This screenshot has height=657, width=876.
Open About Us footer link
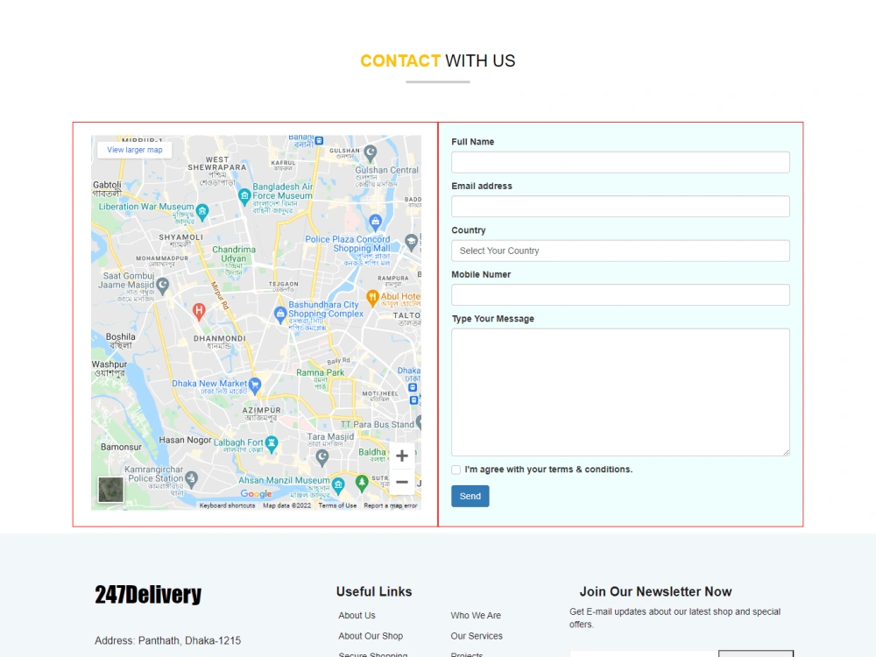click(357, 615)
